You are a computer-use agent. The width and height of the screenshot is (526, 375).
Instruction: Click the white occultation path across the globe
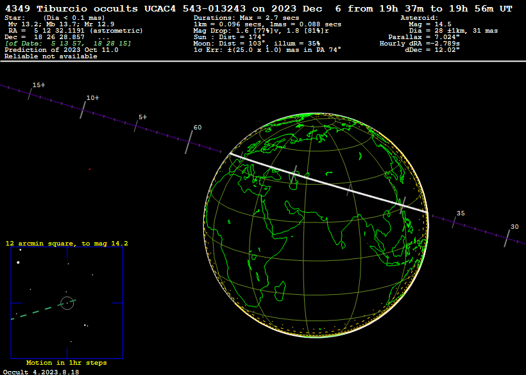pos(328,183)
